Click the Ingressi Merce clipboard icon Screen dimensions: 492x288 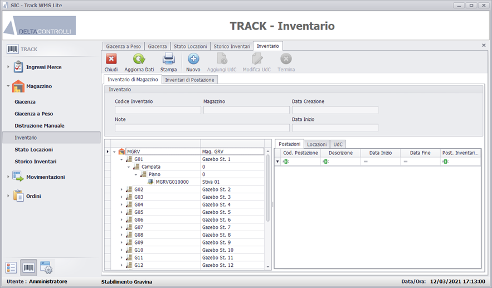coord(18,67)
